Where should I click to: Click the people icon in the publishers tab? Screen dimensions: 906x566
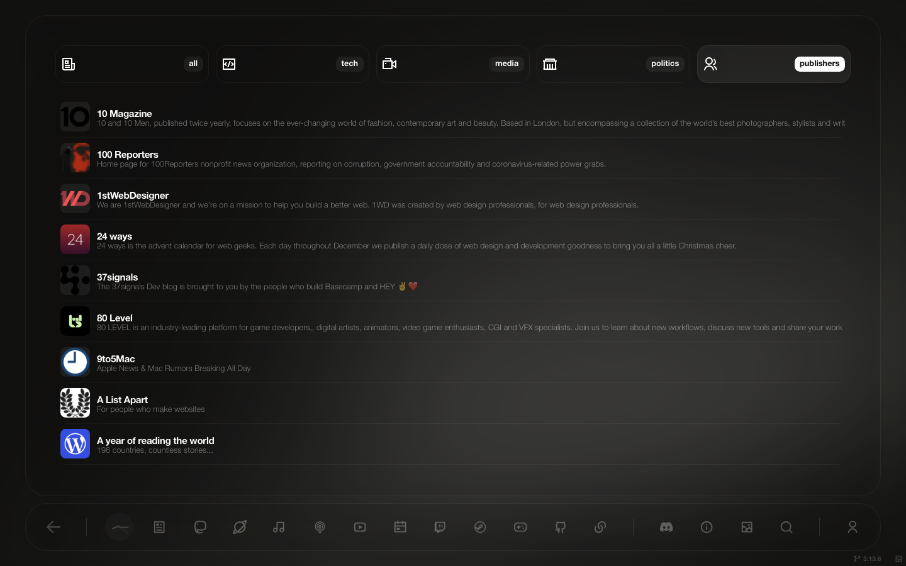click(x=710, y=64)
